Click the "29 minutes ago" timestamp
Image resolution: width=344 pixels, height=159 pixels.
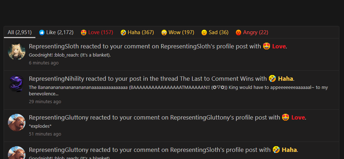[x=45, y=102]
